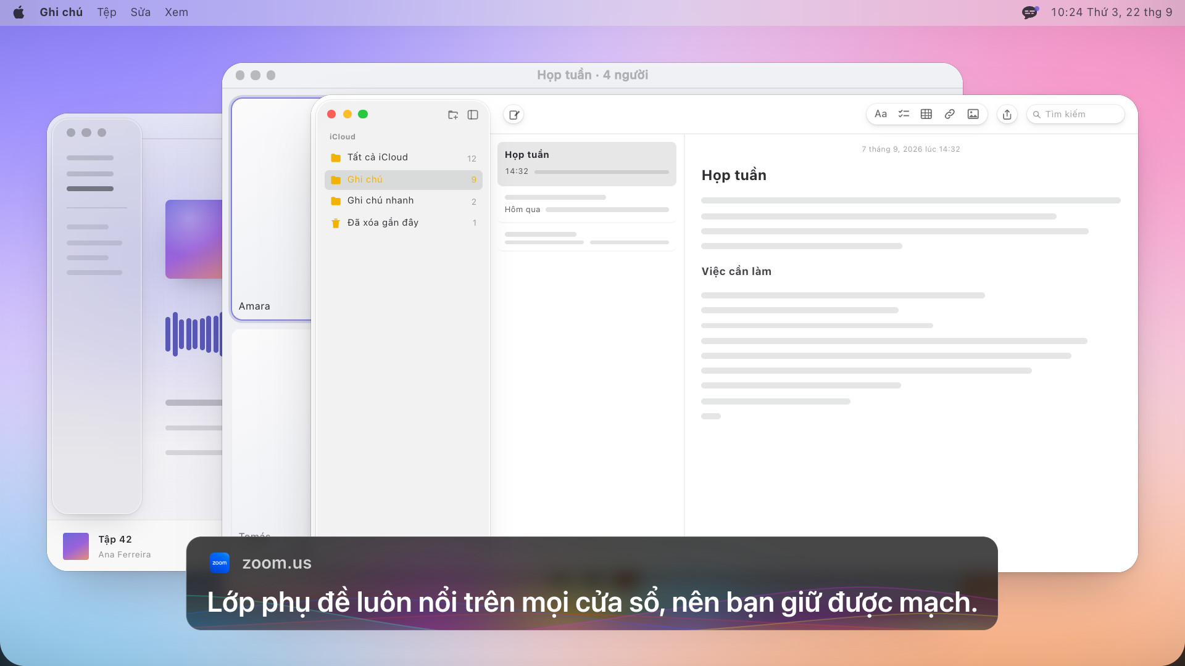Open the Apple menu
This screenshot has height=666, width=1185.
click(19, 12)
